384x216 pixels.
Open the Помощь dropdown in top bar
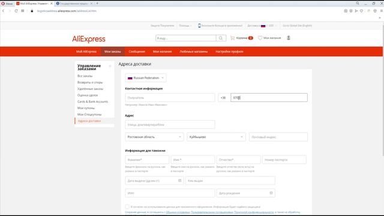(185, 25)
